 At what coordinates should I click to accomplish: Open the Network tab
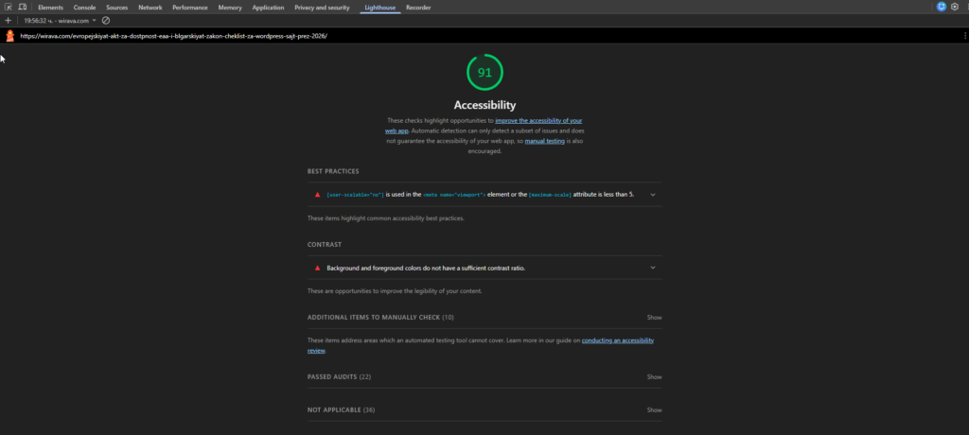click(x=150, y=8)
